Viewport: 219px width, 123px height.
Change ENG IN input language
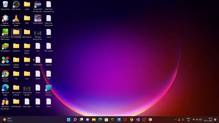click(188, 120)
